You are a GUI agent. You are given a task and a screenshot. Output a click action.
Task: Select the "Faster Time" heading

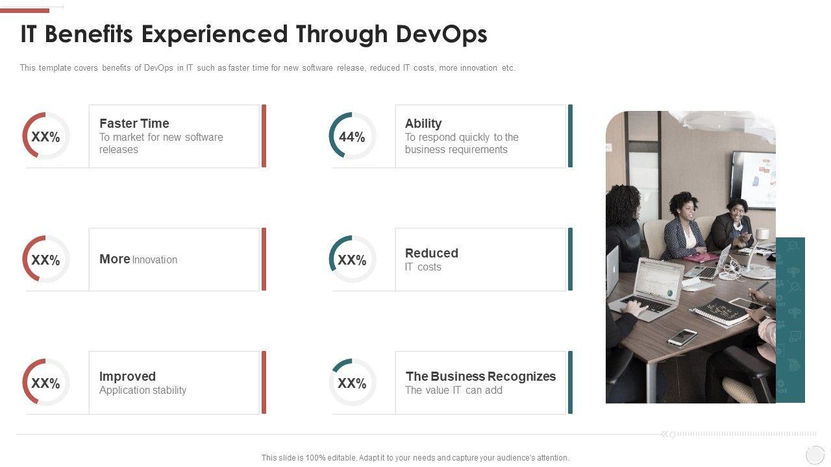(x=134, y=123)
